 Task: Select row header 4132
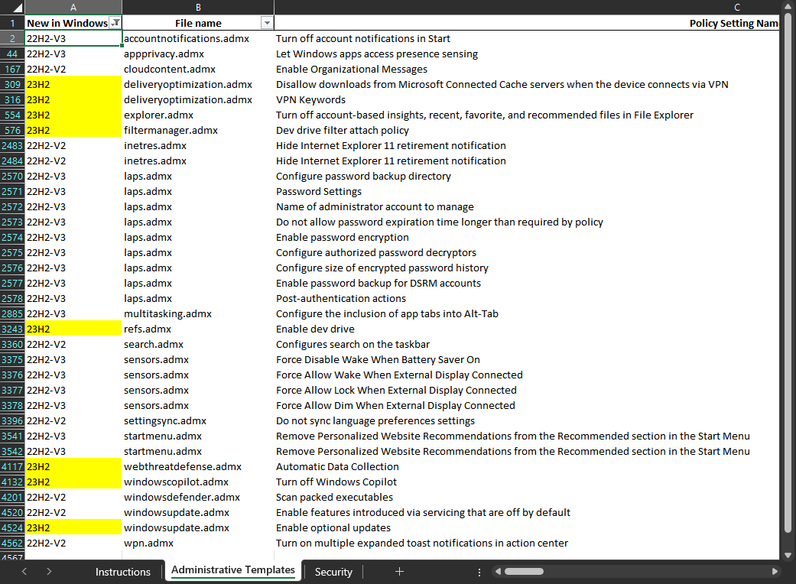click(x=12, y=482)
